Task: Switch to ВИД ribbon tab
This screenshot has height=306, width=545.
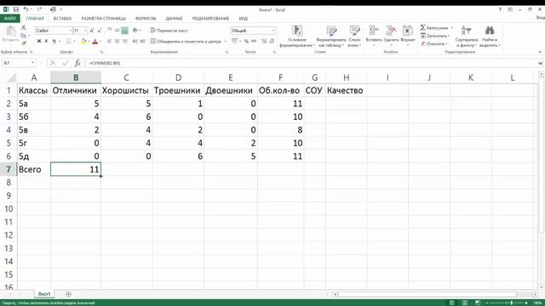Action: point(244,19)
